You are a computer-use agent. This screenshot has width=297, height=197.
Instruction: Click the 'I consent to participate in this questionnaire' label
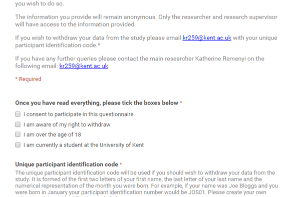(79, 114)
